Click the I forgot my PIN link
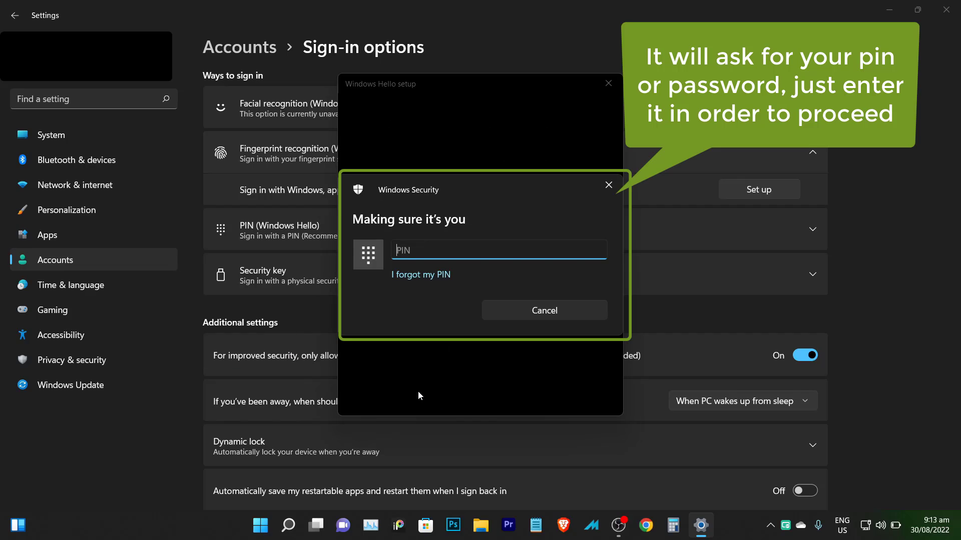This screenshot has width=961, height=540. click(421, 274)
